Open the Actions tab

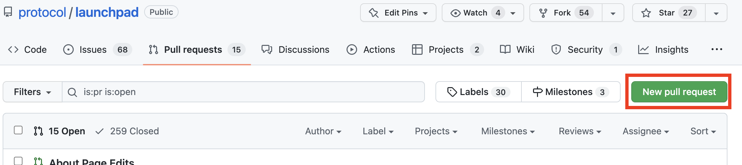[371, 49]
